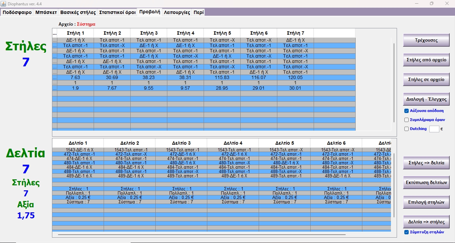The image size is (455, 243).
Task: Click 1543-Τελ.αποτ.-Χ in Δελτίο 5
Action: [284, 150]
